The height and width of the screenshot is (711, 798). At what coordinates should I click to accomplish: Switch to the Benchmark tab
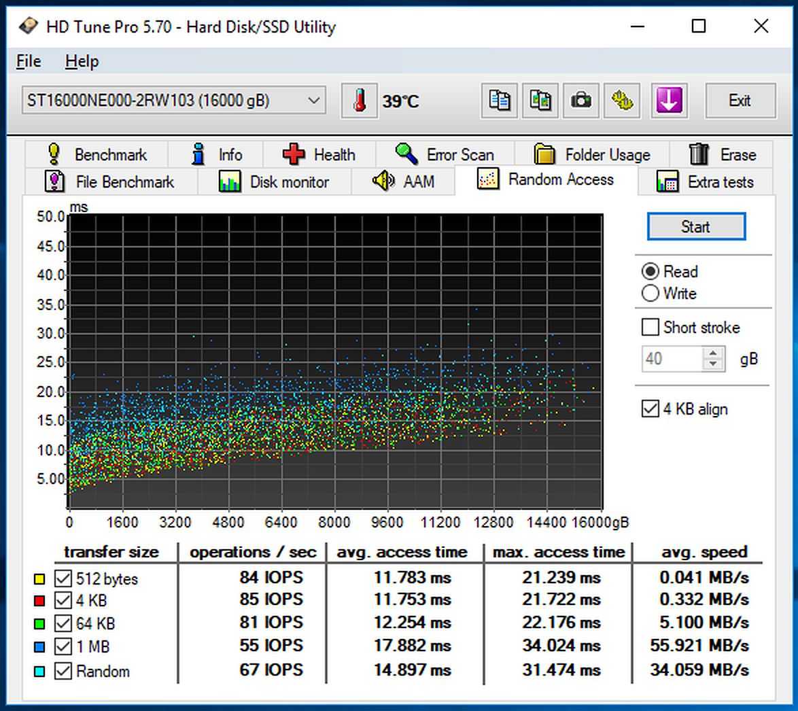(x=96, y=154)
